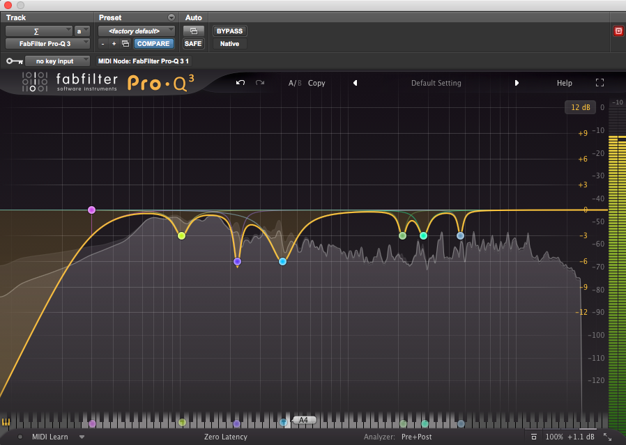Toggle the BYPASS button

pos(229,31)
